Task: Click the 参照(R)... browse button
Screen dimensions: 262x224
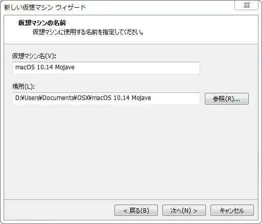Action: (x=227, y=99)
